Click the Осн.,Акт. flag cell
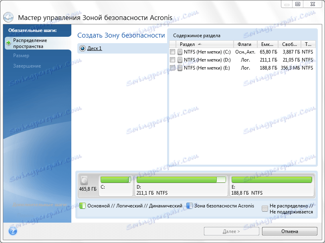Screen dimensions: 325x243 (245, 52)
